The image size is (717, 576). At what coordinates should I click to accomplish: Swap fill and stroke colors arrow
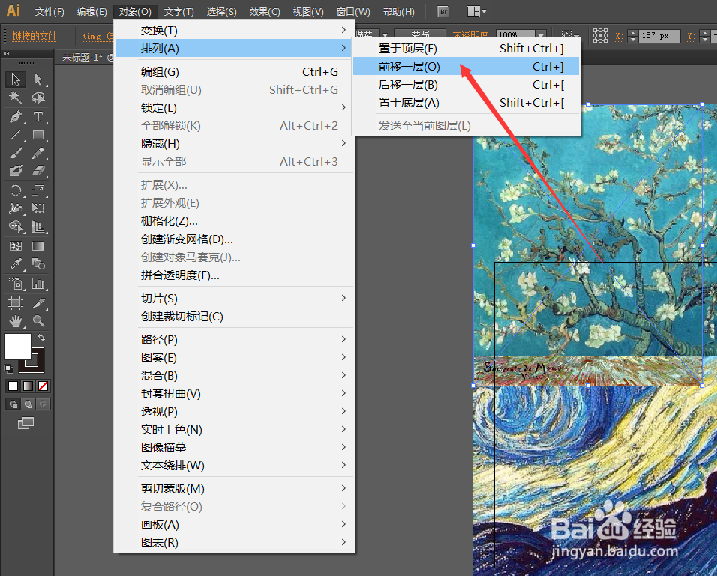click(41, 337)
